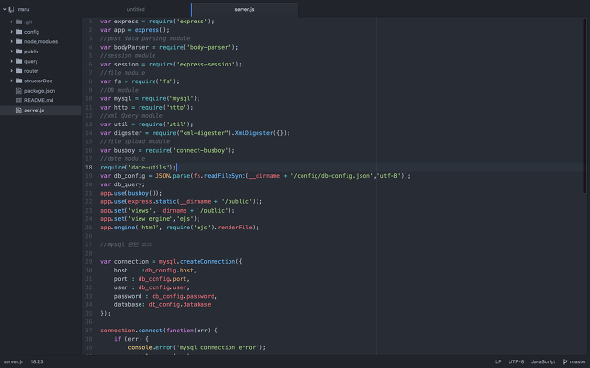Click the git branch icon in status bar
This screenshot has width=590, height=368.
(x=565, y=361)
